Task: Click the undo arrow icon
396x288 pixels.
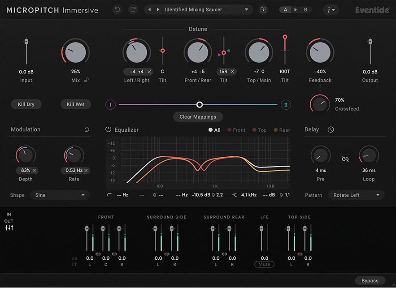Action: (117, 9)
